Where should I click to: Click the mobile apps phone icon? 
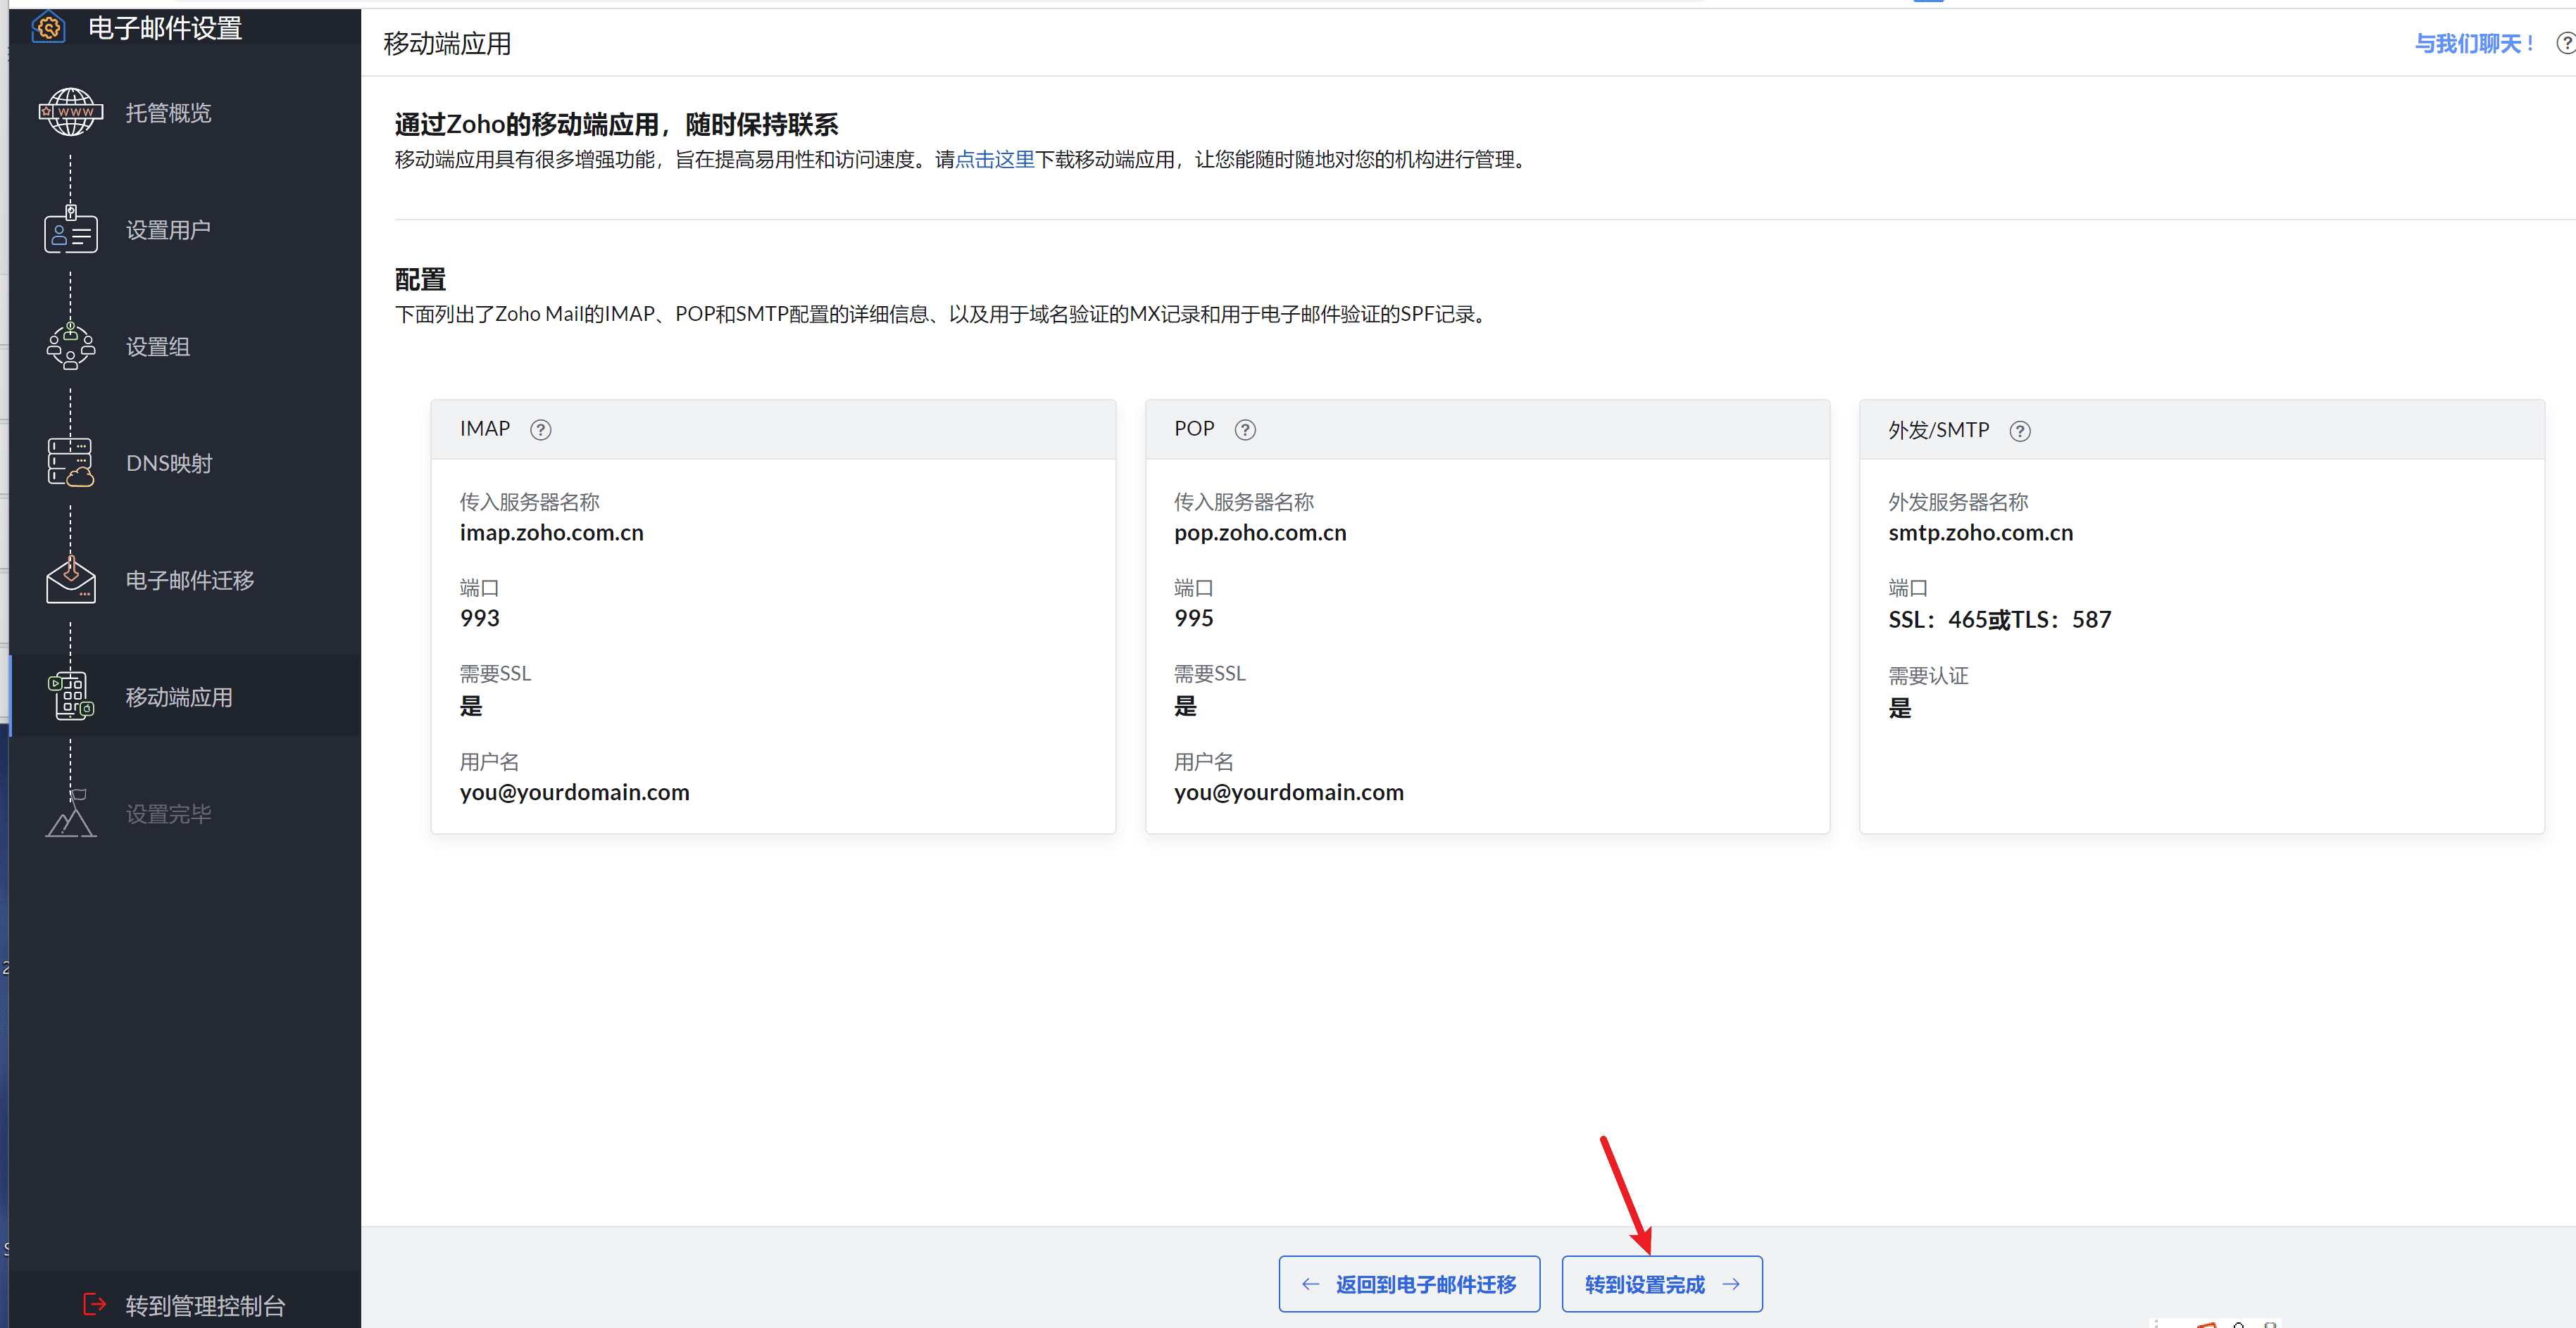pos(71,697)
